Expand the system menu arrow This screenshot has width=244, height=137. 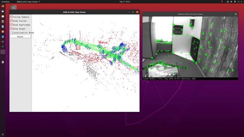[x=241, y=2]
